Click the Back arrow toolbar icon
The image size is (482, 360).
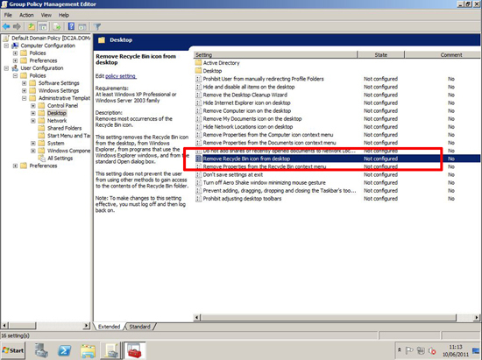click(x=6, y=27)
